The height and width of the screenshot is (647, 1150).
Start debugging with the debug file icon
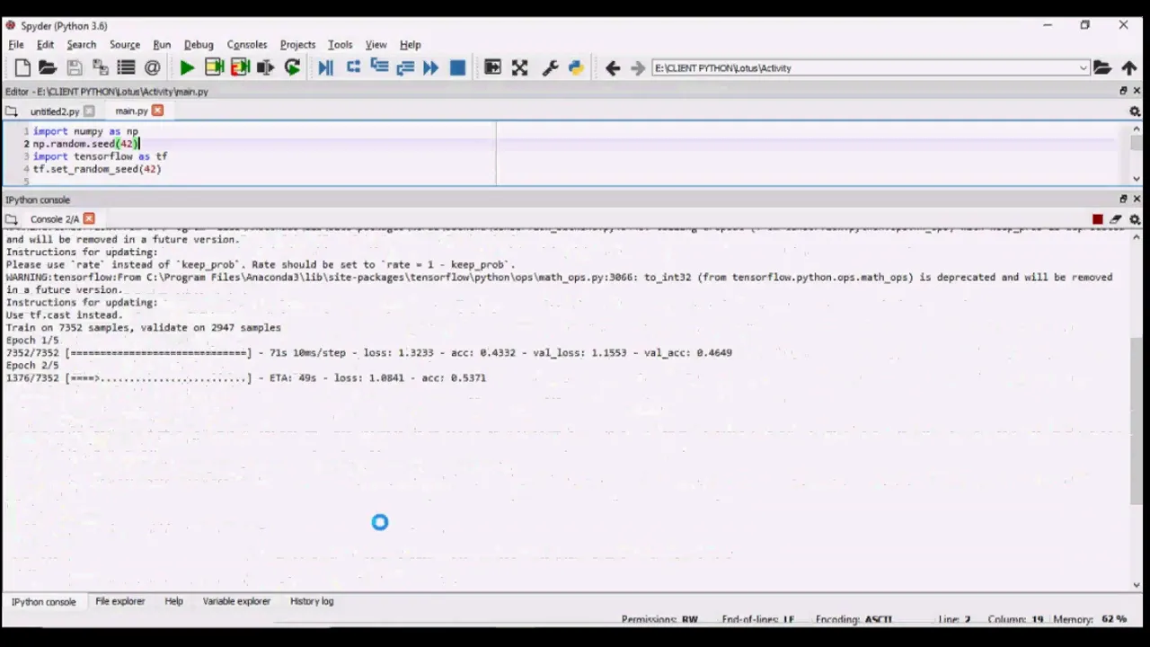click(x=325, y=67)
